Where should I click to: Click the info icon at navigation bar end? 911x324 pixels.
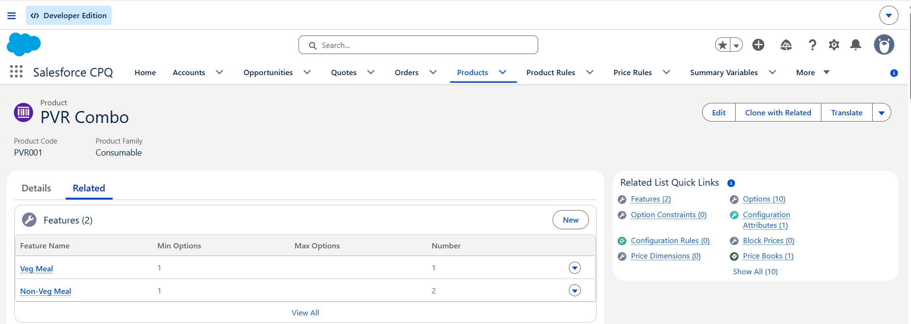894,73
